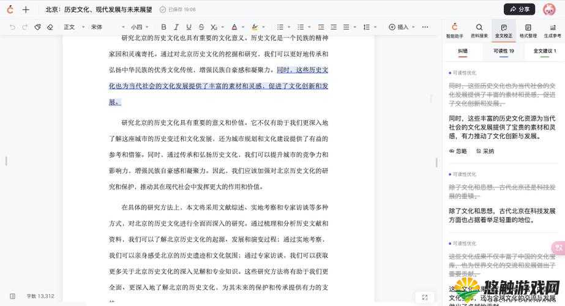Viewport: 565px width, 306px height.
Task: Click the left sidebar collapse handle
Action: 6,161
